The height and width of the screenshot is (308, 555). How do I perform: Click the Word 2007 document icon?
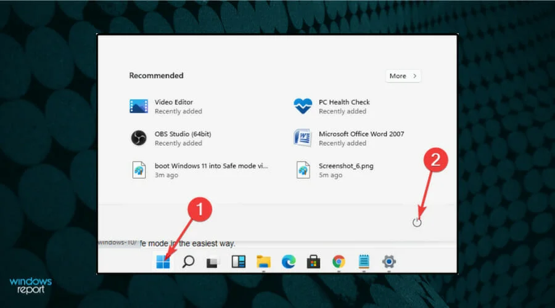point(303,138)
